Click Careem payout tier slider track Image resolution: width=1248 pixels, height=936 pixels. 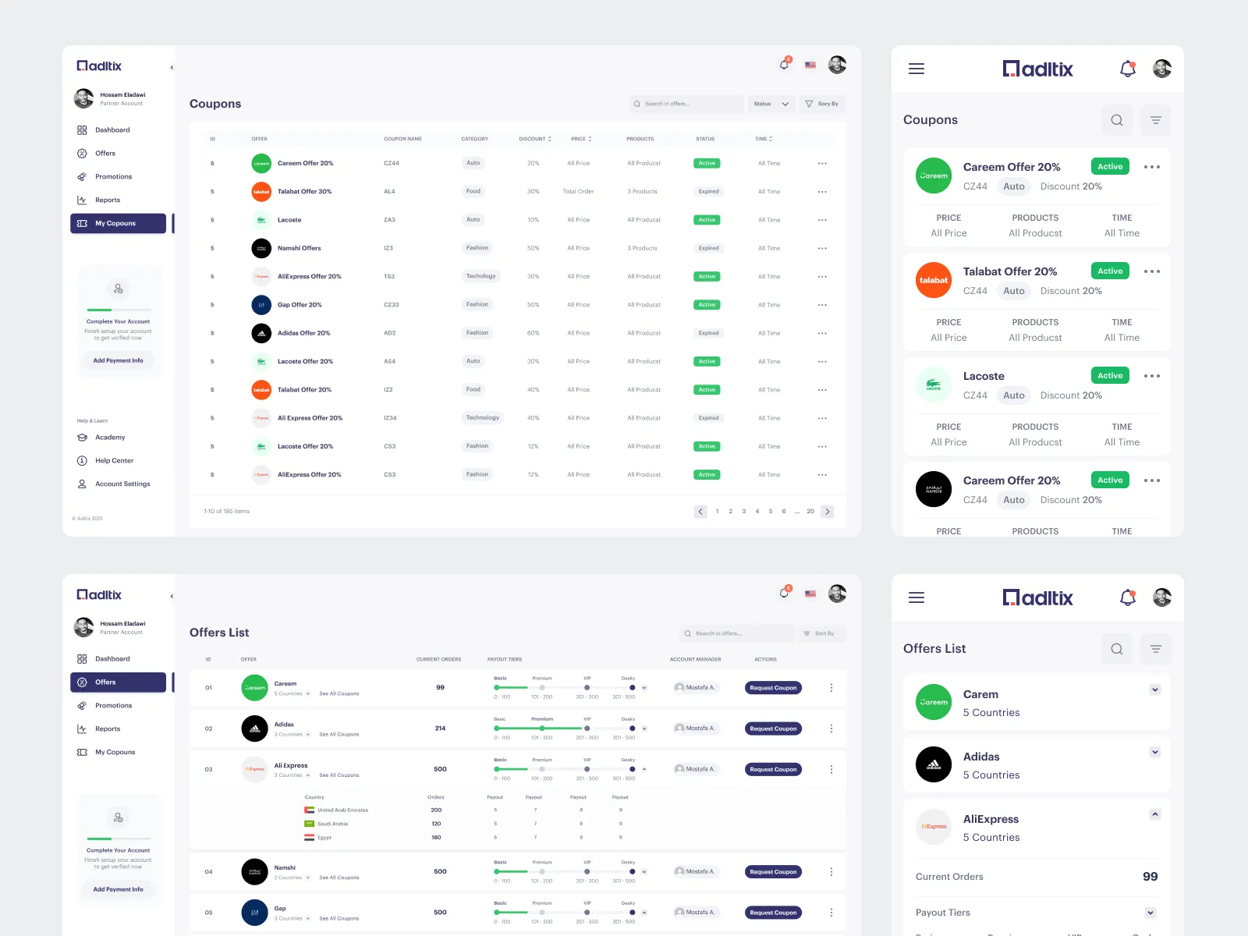(x=565, y=688)
